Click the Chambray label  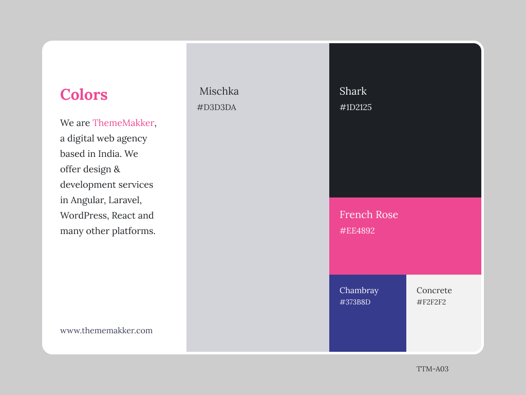click(x=359, y=290)
